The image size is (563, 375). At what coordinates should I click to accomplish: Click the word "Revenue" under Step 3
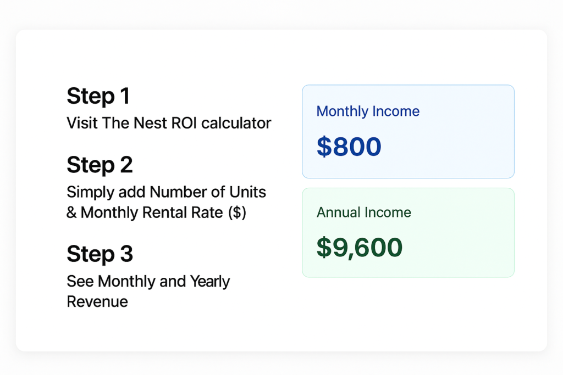(x=97, y=301)
